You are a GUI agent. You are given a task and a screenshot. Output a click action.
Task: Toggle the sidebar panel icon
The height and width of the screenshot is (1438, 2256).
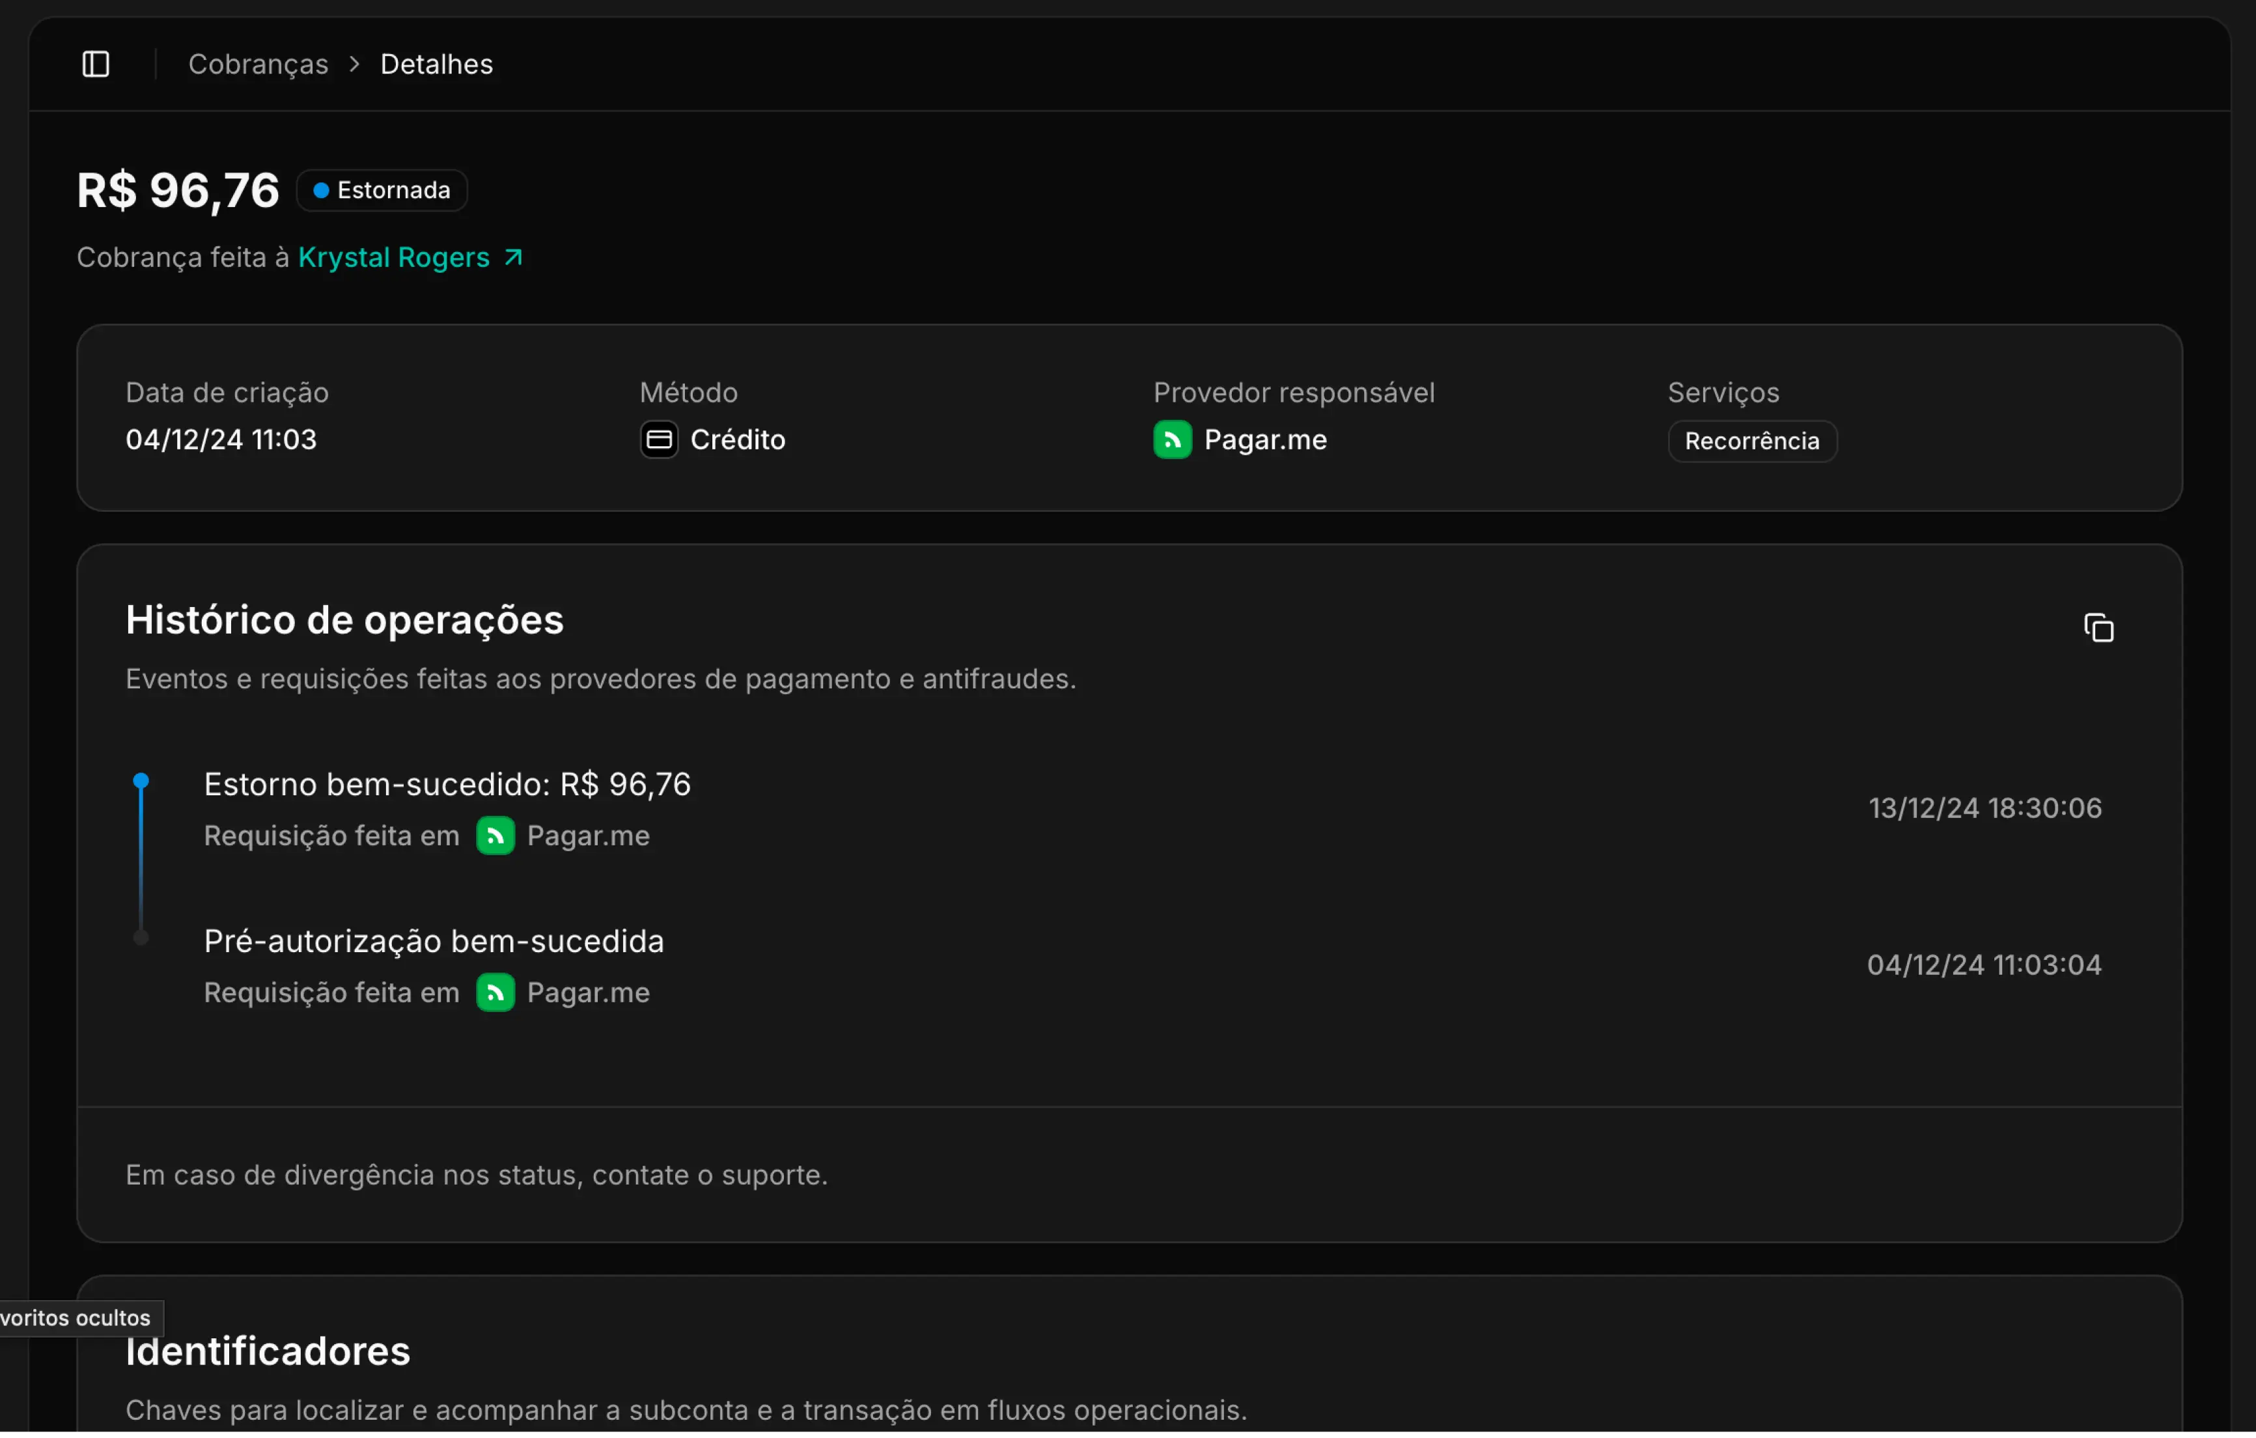click(96, 64)
